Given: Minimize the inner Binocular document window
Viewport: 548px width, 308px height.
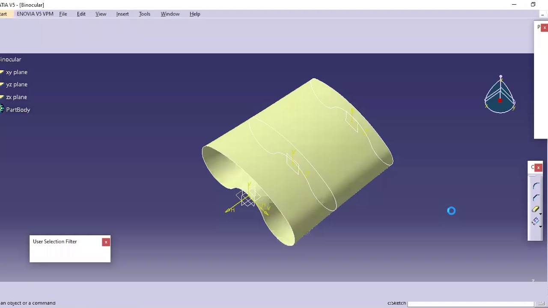Looking at the screenshot, I should (x=542, y=14).
